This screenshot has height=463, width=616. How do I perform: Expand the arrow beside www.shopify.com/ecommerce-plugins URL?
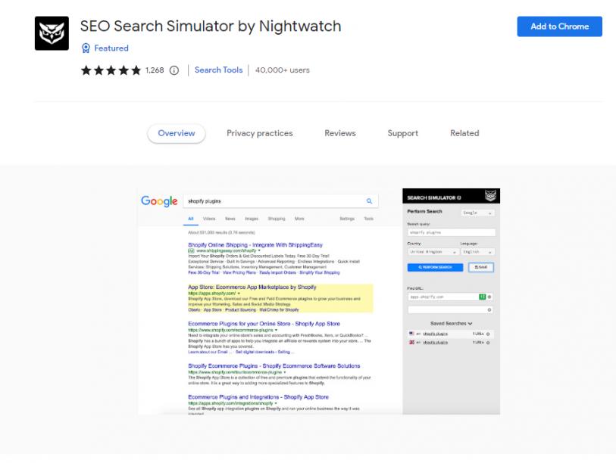click(x=277, y=330)
